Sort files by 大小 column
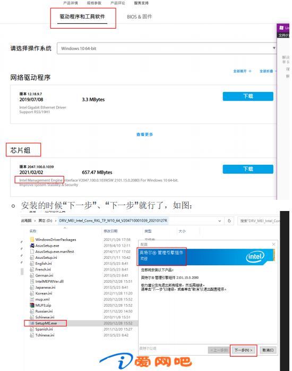This screenshot has width=292, height=371. click(x=182, y=231)
